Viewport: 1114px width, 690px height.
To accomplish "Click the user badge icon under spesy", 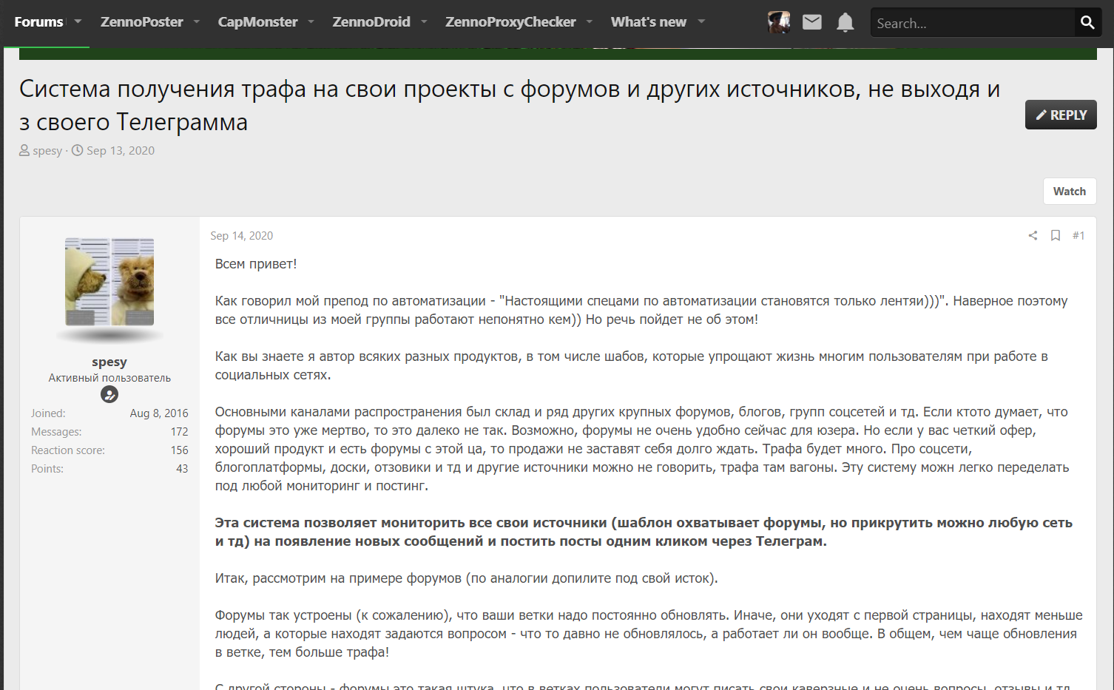I will (x=109, y=395).
